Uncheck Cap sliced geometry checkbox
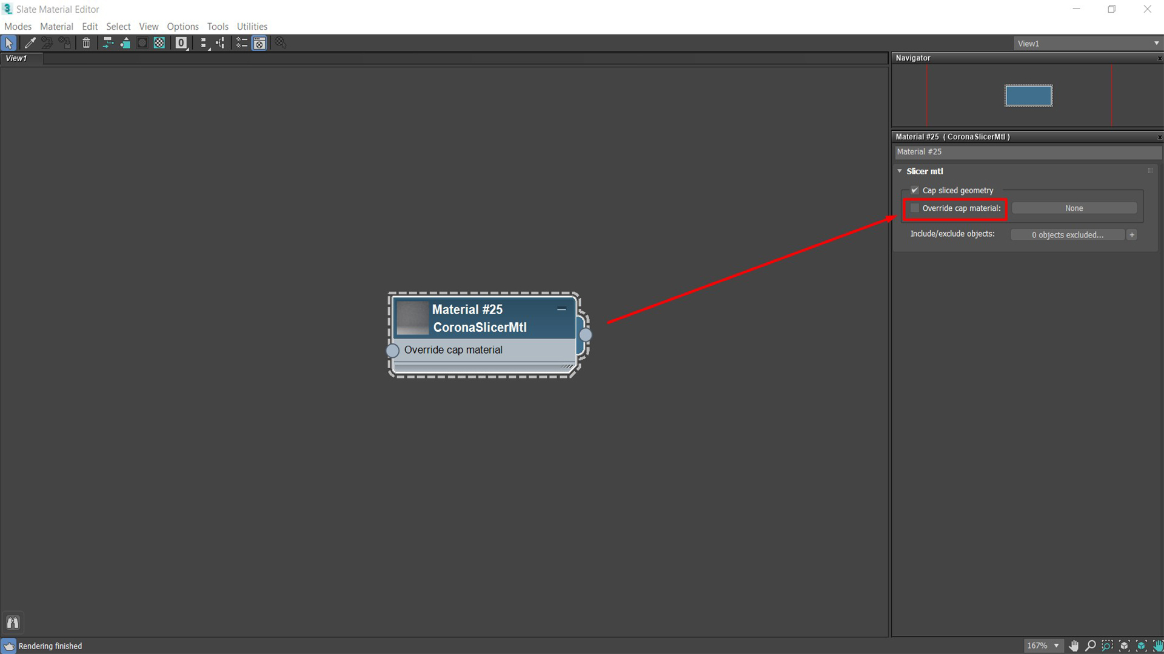1164x654 pixels. [915, 190]
